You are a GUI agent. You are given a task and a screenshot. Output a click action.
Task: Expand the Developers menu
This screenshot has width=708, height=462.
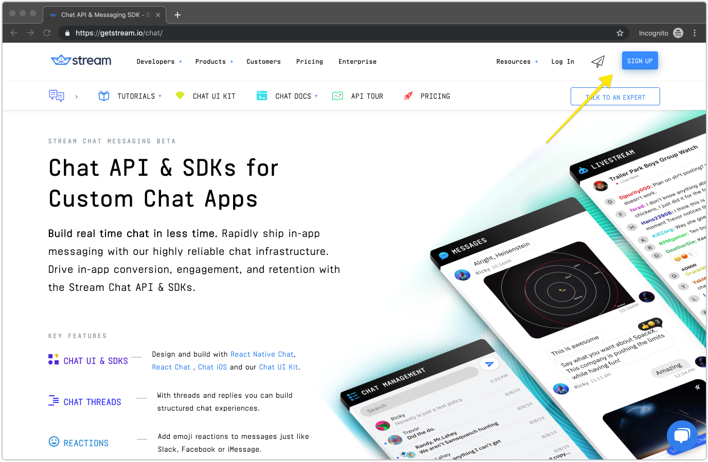(159, 62)
